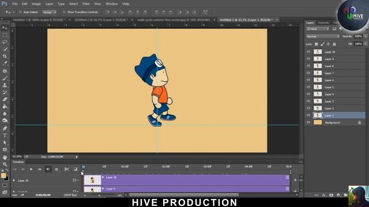
Task: Select the Zoom tool
Action: click(5, 164)
